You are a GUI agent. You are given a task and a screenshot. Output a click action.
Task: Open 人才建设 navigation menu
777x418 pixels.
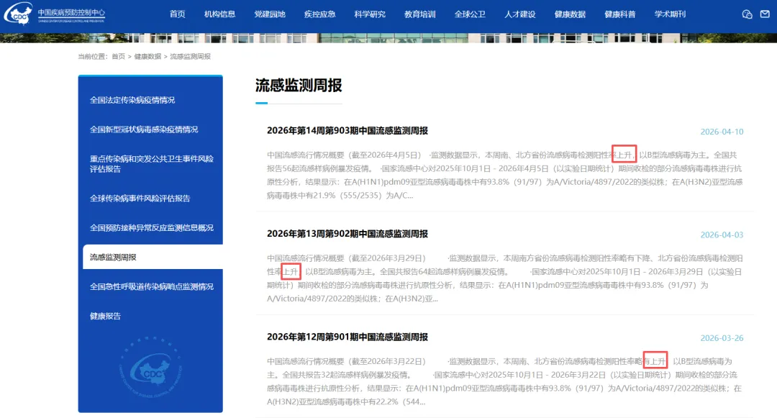pos(520,14)
